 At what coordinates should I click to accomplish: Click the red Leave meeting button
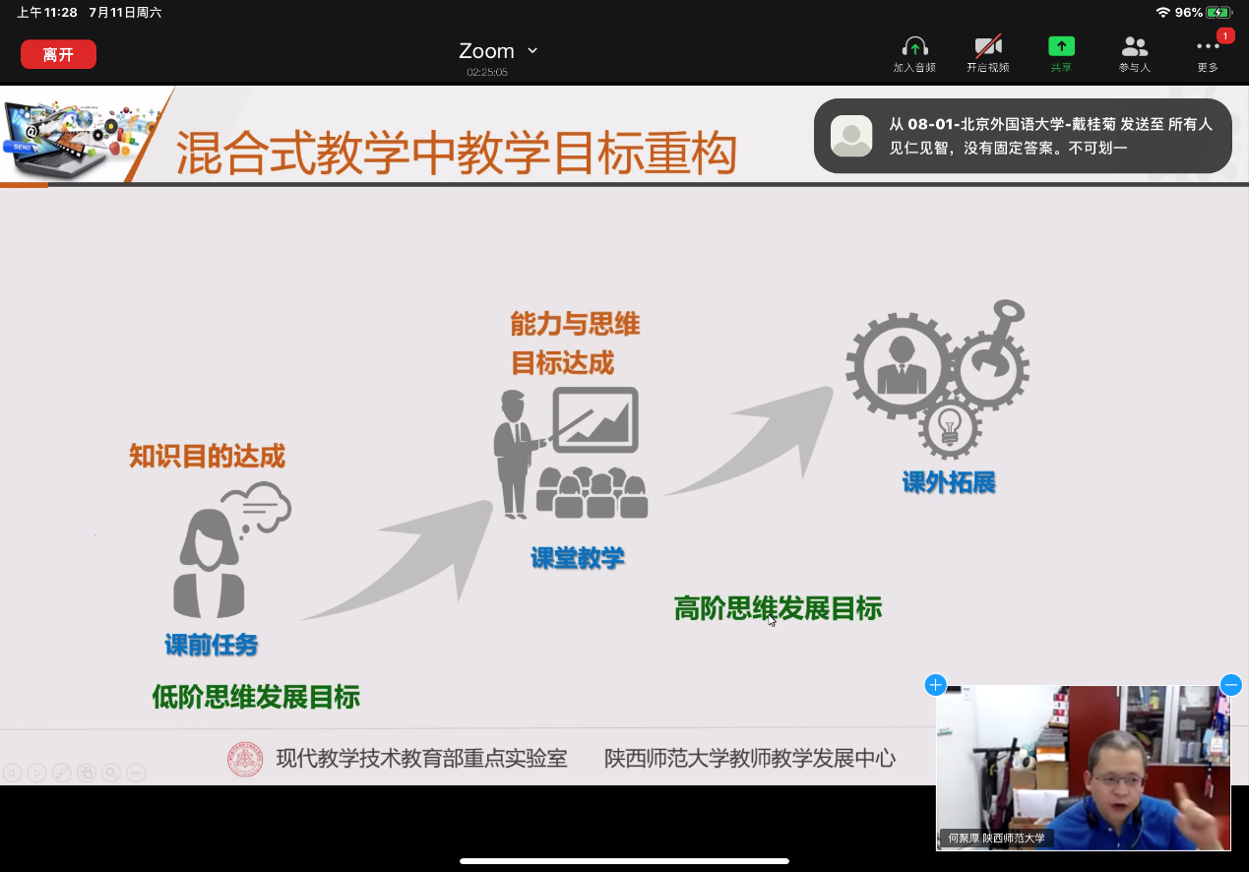[x=58, y=54]
